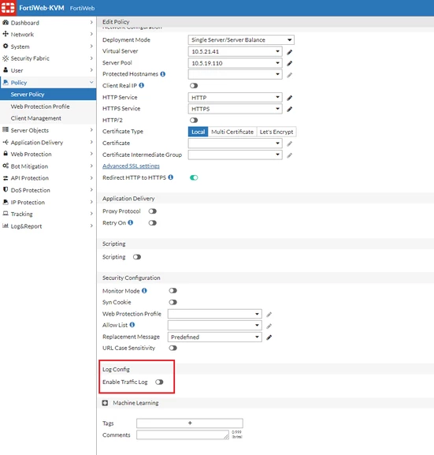Disable Redirect HTTP to HTTPS switch

[x=194, y=177]
